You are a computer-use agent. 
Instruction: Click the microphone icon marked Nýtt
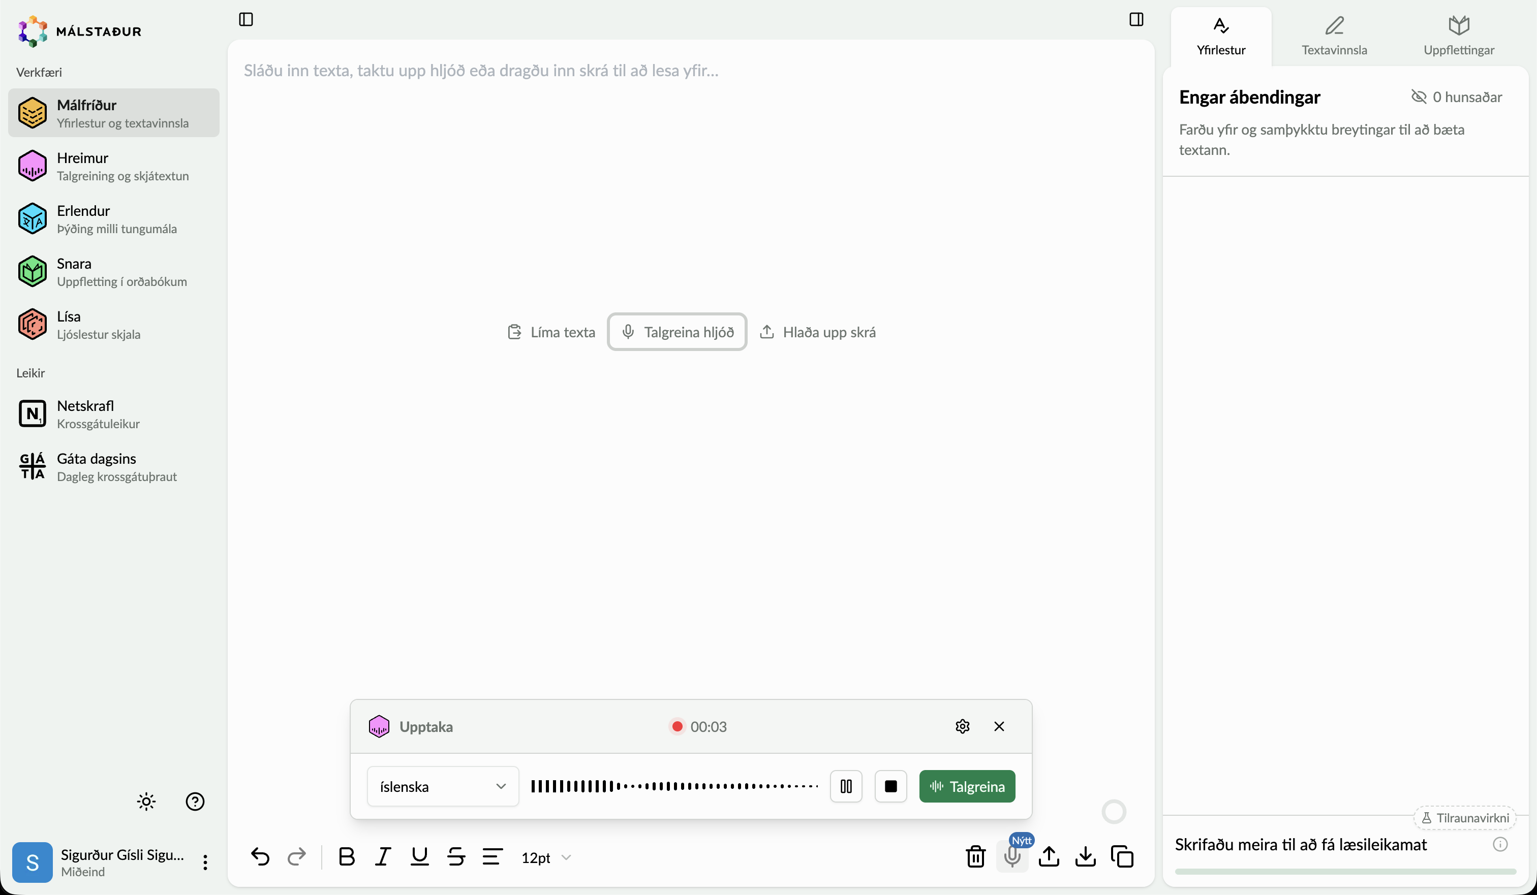point(1012,856)
